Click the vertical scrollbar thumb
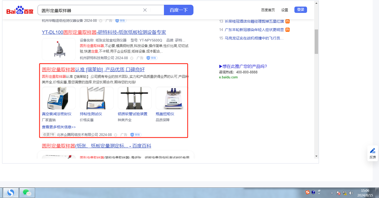The image size is (379, 198). coord(316,42)
